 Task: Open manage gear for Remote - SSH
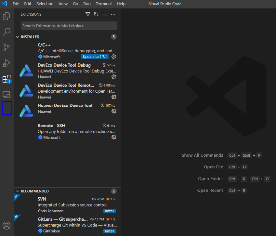114,137
